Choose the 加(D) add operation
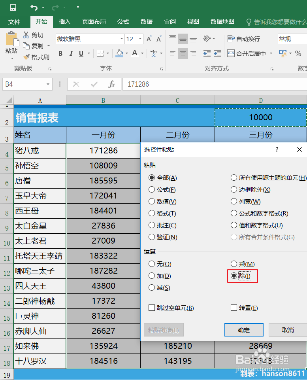Screen dimensions: 307x380 tap(160, 276)
